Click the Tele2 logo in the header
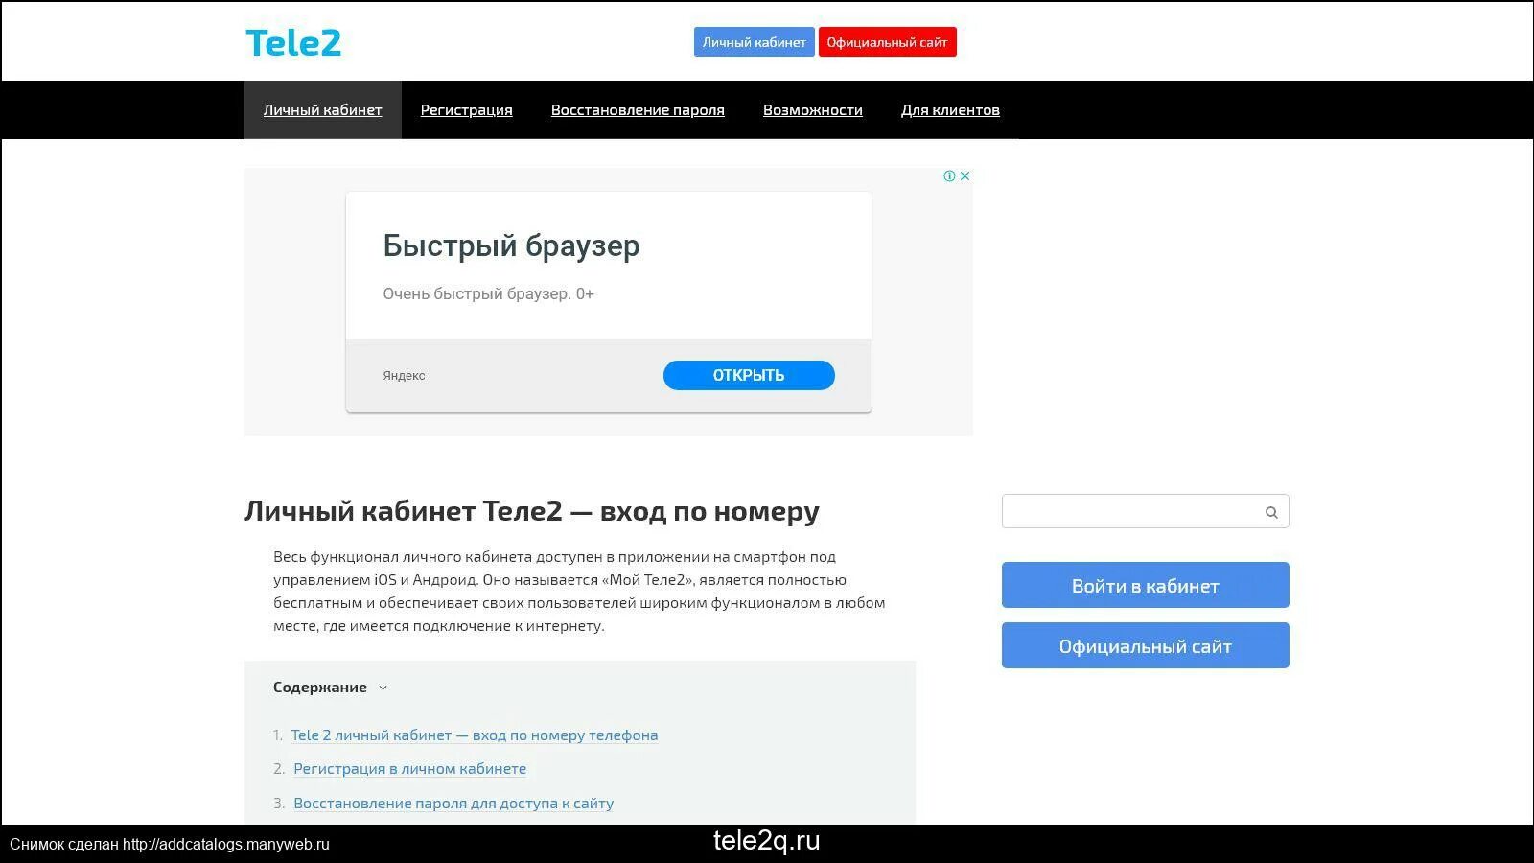The width and height of the screenshot is (1534, 863). [x=293, y=42]
